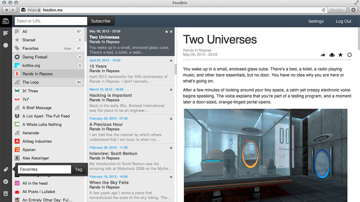Toggle unread dot on Interview: Scott Berkun entry
Screen dimensions: 360x202
(x=171, y=148)
